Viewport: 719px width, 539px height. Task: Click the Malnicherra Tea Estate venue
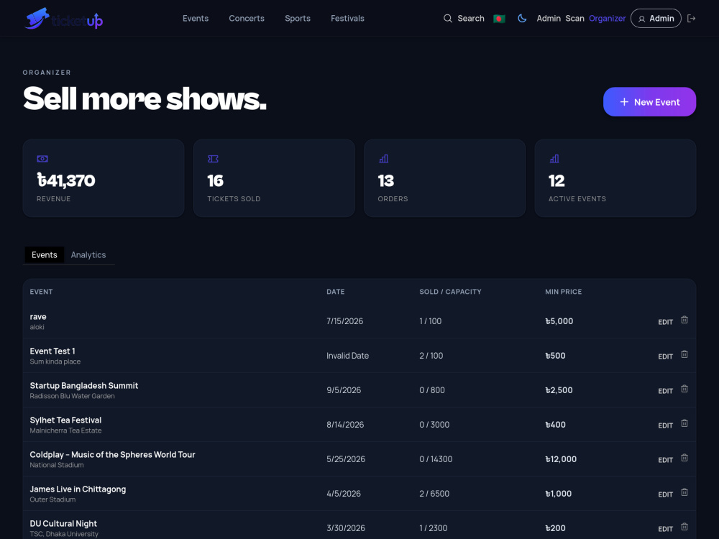[65, 430]
